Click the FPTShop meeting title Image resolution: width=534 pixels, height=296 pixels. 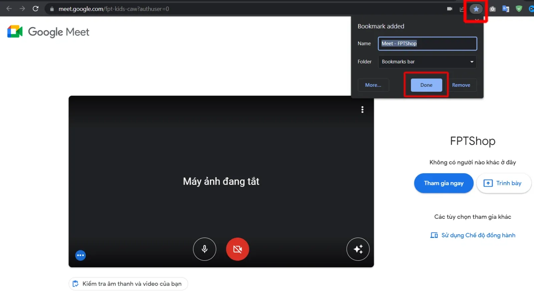click(473, 141)
